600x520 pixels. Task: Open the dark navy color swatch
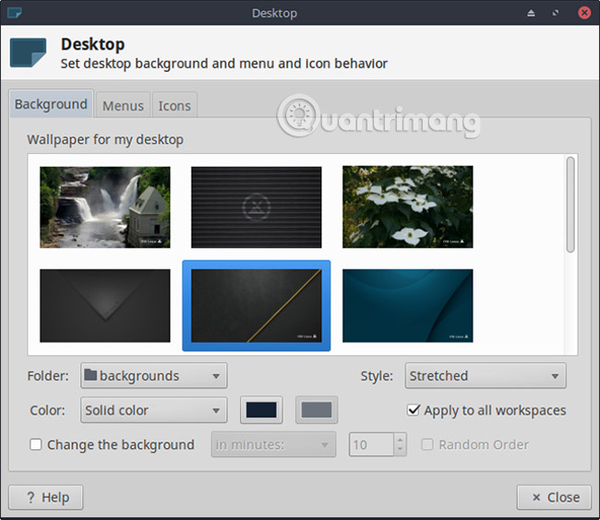click(x=261, y=410)
